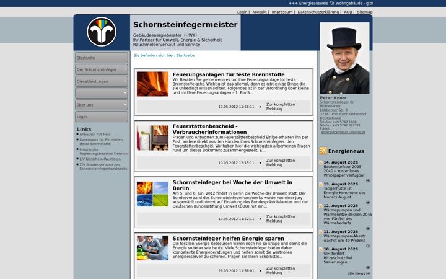The image size is (446, 279).
Task: Open the Anheizen mit Holz link
Action: pos(95,134)
